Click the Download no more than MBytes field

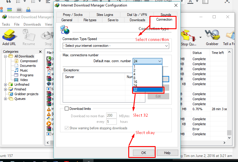[x=111, y=116]
